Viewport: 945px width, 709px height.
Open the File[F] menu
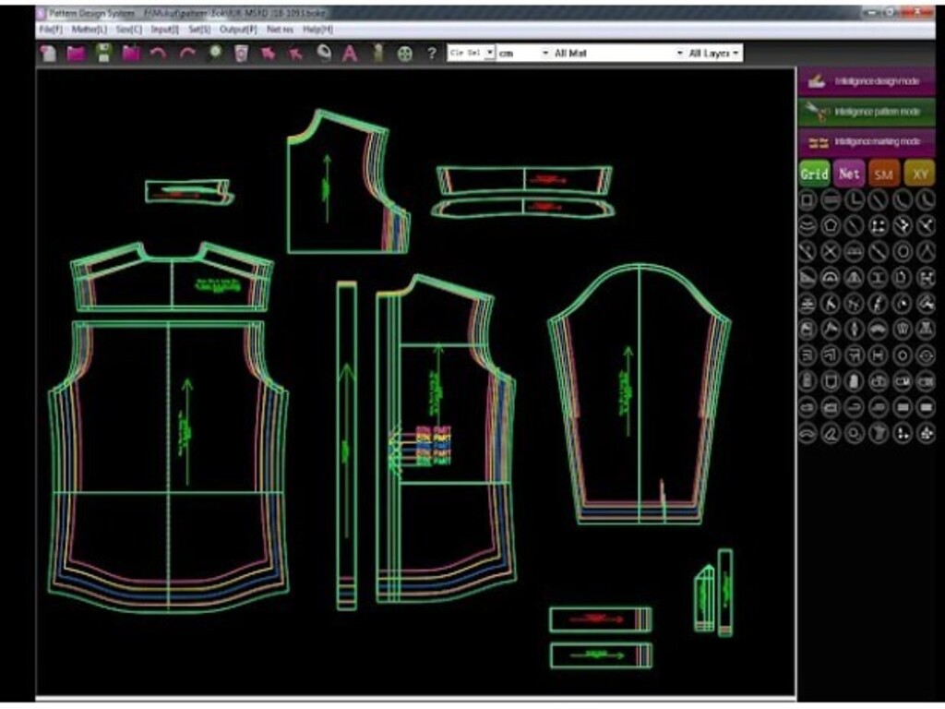50,30
